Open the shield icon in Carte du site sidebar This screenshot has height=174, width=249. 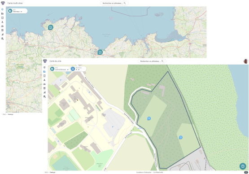(44, 67)
